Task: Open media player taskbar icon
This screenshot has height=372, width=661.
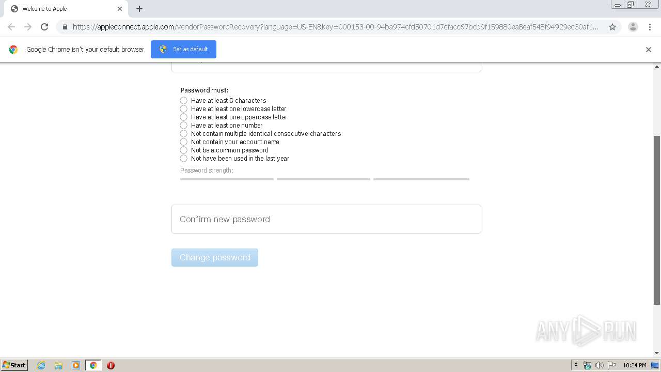Action: point(75,365)
